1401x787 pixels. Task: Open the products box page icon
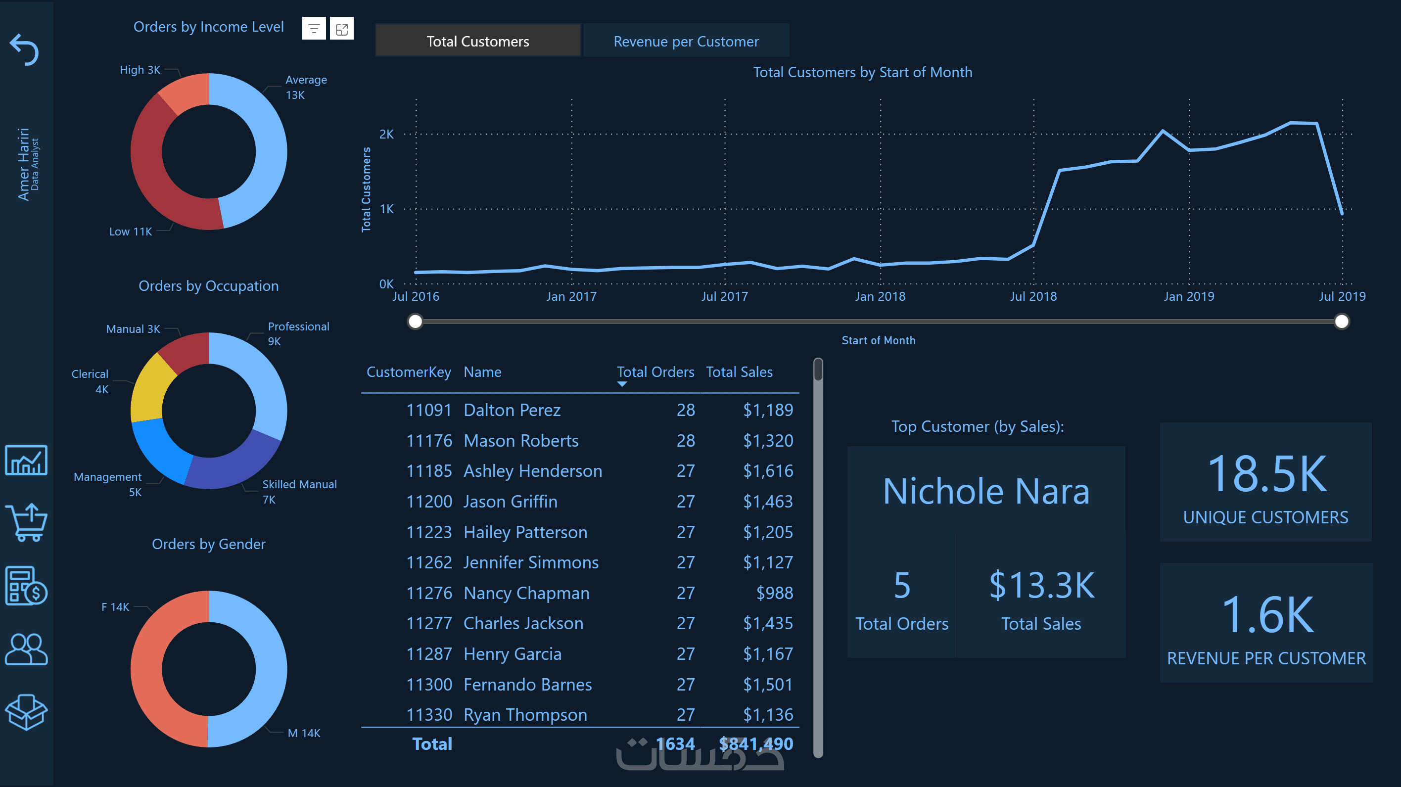pyautogui.click(x=26, y=712)
